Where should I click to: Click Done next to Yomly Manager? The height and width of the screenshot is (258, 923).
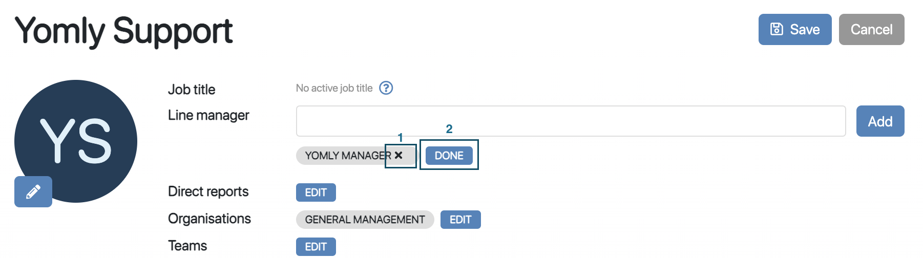coord(449,156)
